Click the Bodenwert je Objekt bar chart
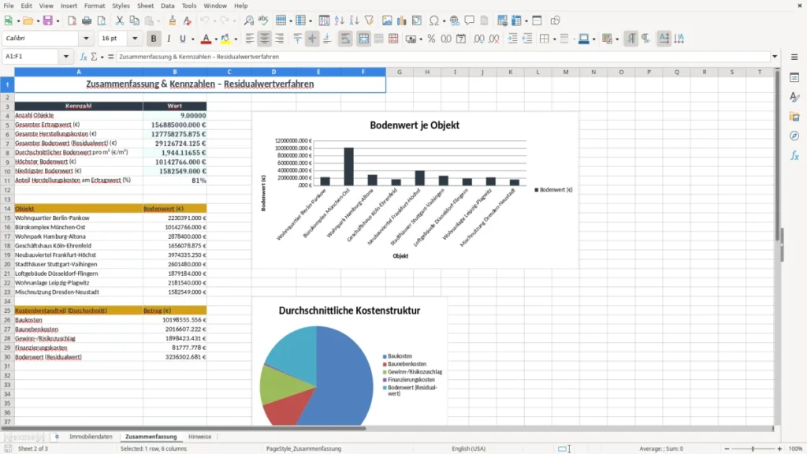The height and width of the screenshot is (454, 807). (x=415, y=189)
